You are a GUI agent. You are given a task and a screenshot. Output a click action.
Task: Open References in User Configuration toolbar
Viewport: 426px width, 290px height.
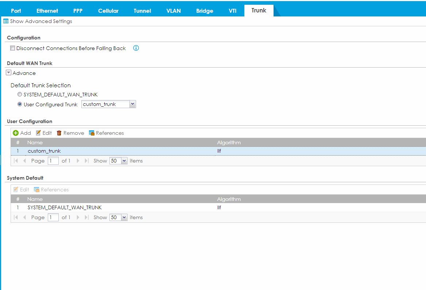pos(106,133)
